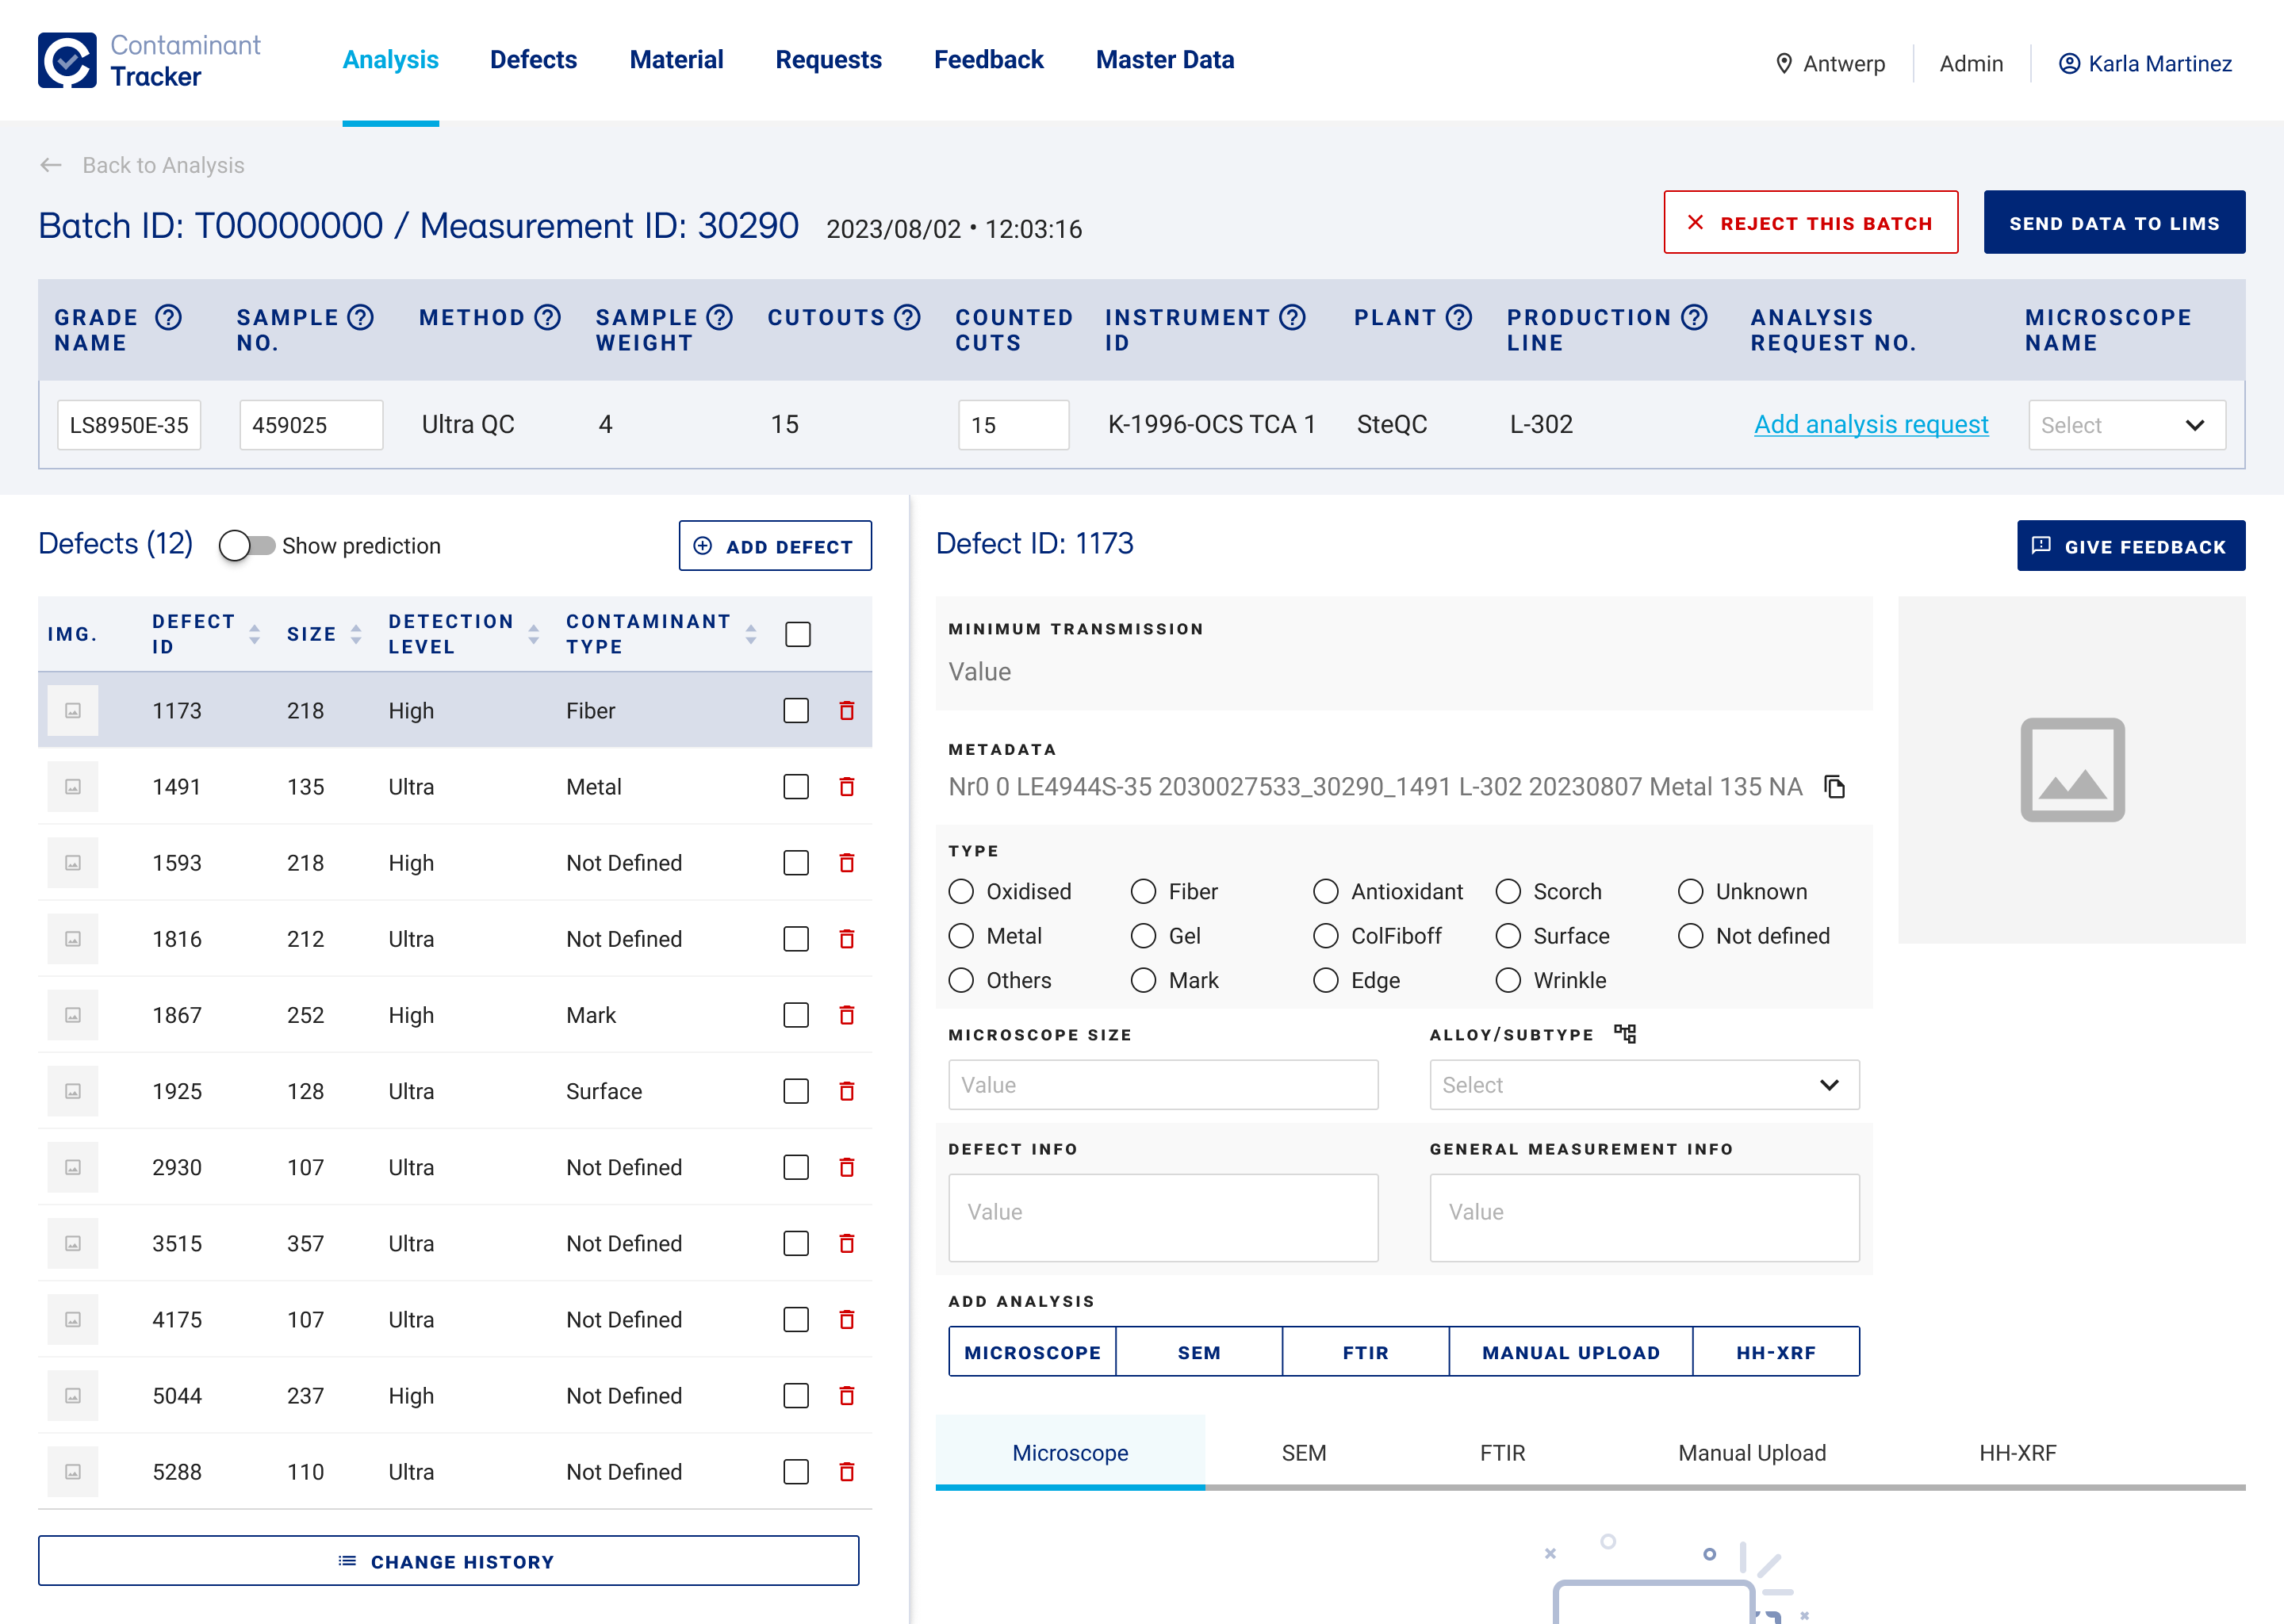Viewport: 2284px width, 1624px height.
Task: Select the Fiber type radio button
Action: click(x=1143, y=891)
